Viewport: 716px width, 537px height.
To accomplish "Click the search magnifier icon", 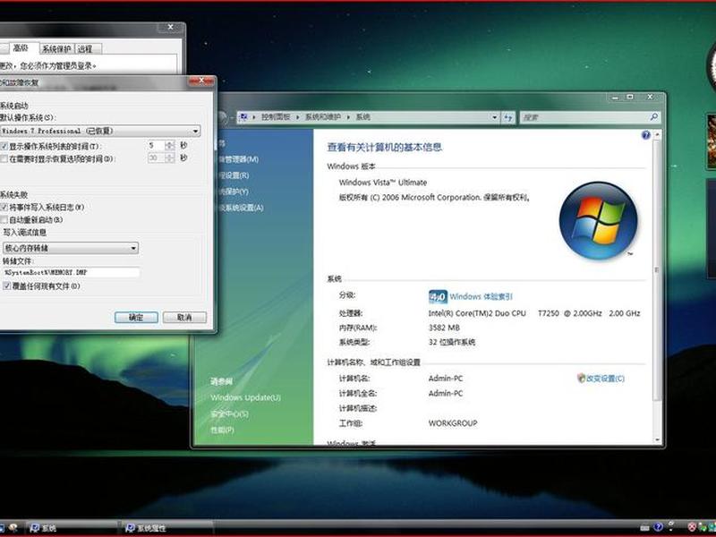I will [654, 117].
